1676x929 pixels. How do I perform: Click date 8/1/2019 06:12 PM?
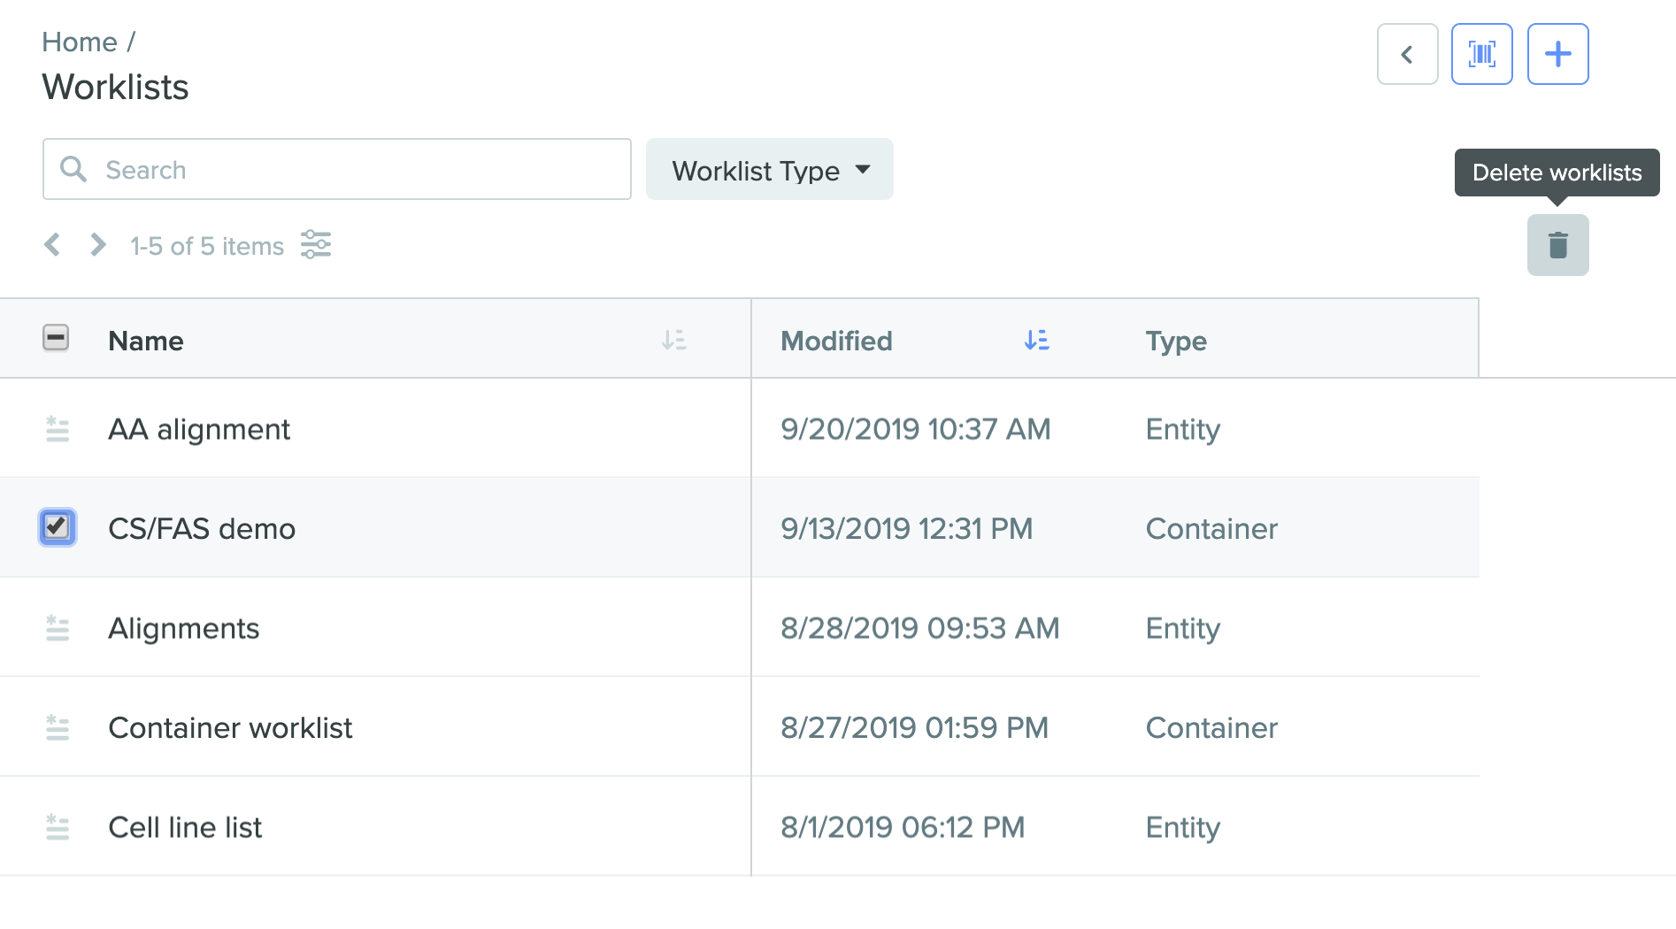pos(903,827)
